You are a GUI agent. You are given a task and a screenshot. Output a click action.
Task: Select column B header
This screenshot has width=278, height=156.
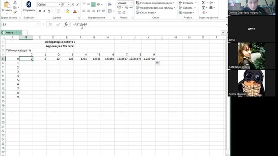[26, 37]
